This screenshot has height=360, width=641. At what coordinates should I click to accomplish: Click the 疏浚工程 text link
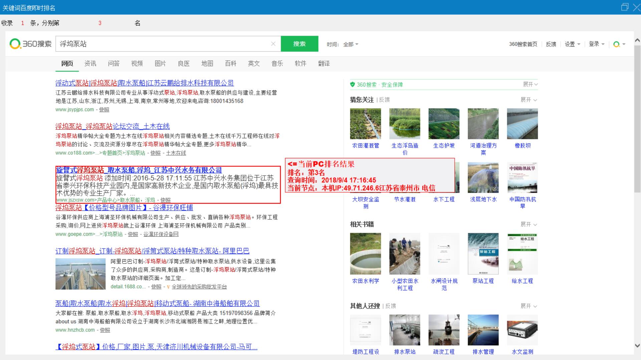(x=444, y=352)
